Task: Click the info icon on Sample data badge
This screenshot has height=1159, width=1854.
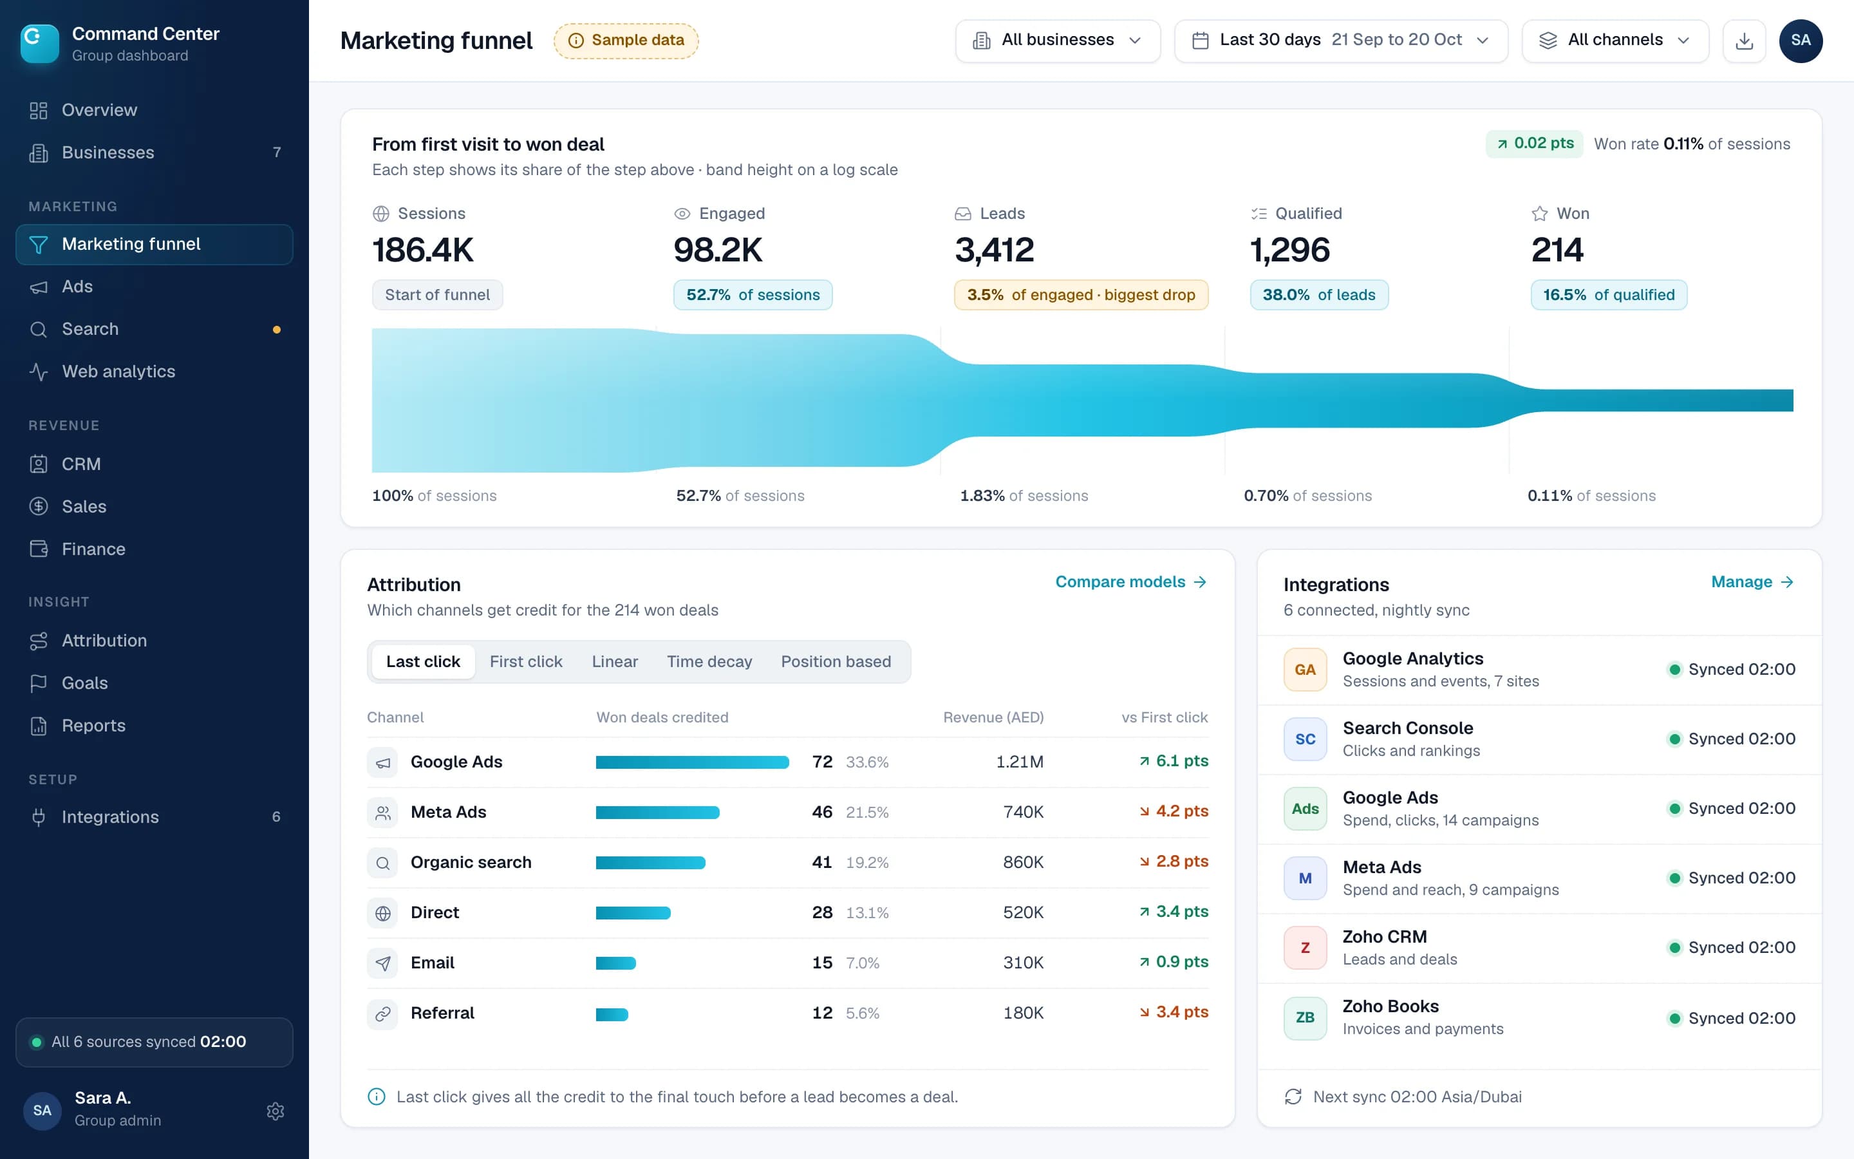Action: click(576, 41)
